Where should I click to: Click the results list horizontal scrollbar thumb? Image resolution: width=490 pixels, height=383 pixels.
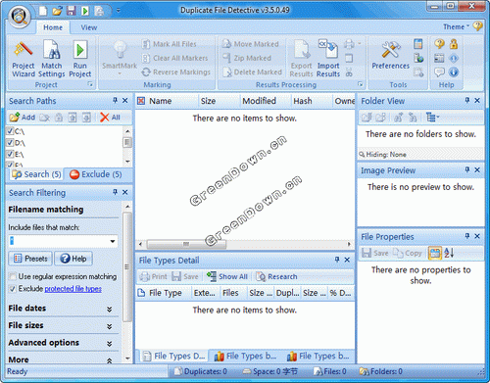(186, 244)
